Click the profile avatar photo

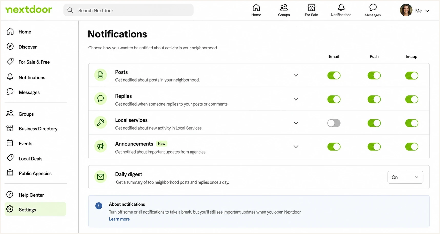[x=406, y=10]
